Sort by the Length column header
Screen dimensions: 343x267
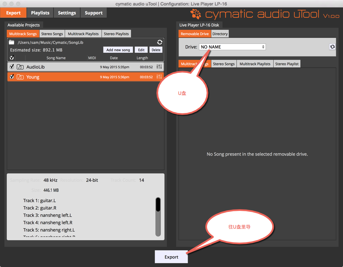click(142, 58)
